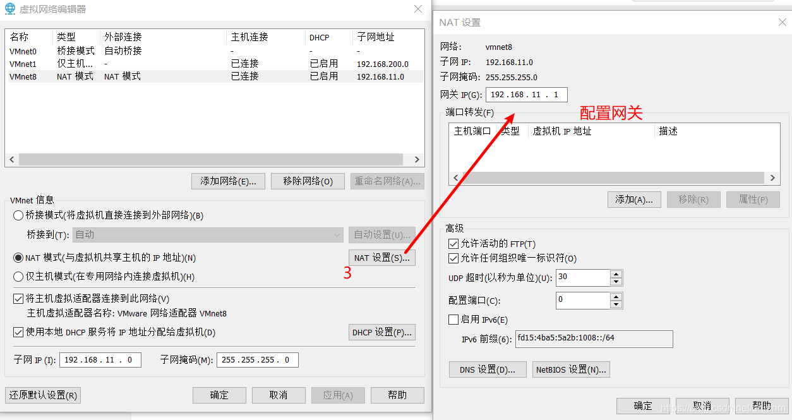792x420 pixels.
Task: Open DHCP 设置(P)... button
Action: click(382, 332)
